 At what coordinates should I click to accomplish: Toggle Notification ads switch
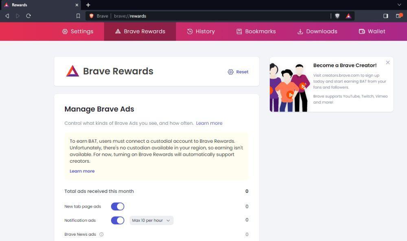tap(118, 221)
